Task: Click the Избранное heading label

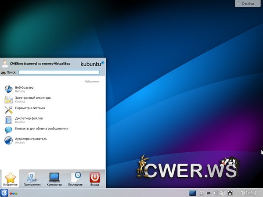Action: [x=92, y=82]
